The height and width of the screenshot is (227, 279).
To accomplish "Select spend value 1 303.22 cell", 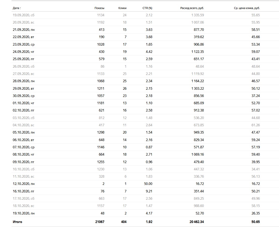I will click(198, 88).
